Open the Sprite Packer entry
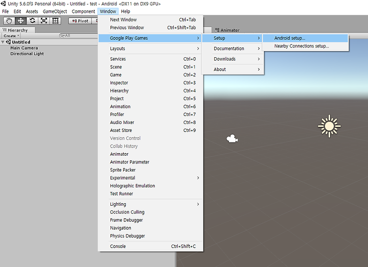Screen dimensions: 368x267 [150, 170]
